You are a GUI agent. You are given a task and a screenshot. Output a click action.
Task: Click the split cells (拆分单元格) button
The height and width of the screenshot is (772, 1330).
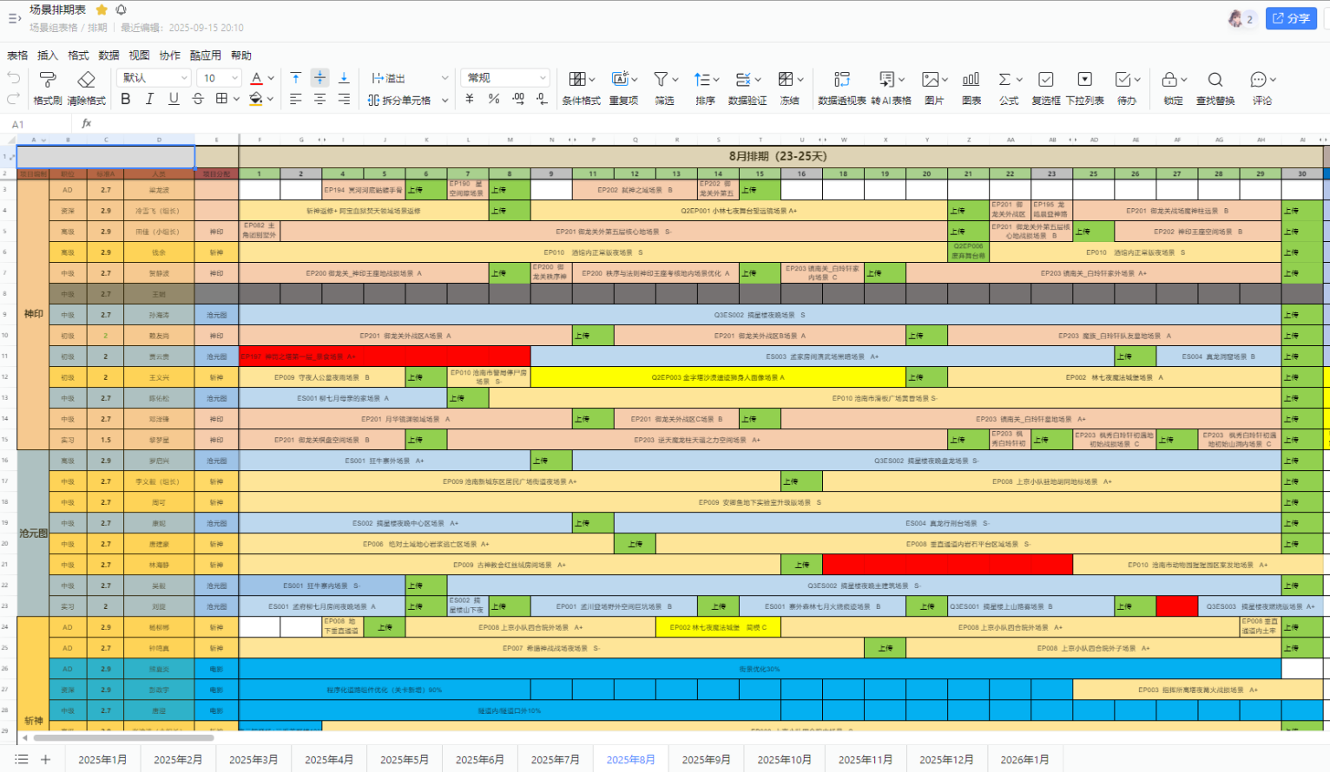coord(399,100)
